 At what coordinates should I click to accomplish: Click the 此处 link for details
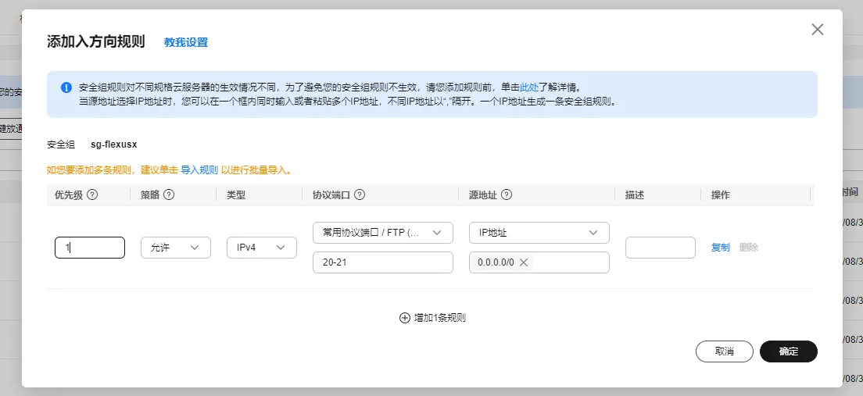point(529,87)
